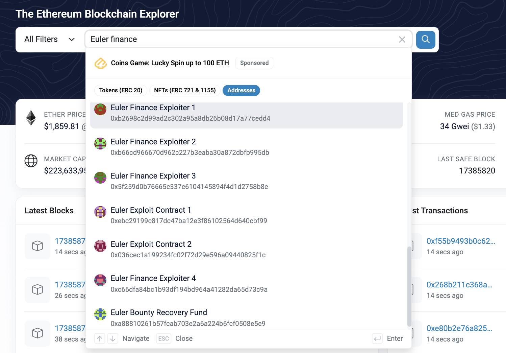
Task: Click address 0xb66cd966670d962c227b3eaba30a872dbfb995db
Action: [x=190, y=152]
